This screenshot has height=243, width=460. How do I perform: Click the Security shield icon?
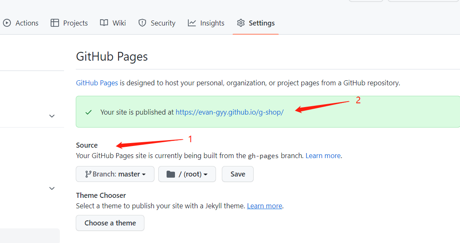(142, 23)
